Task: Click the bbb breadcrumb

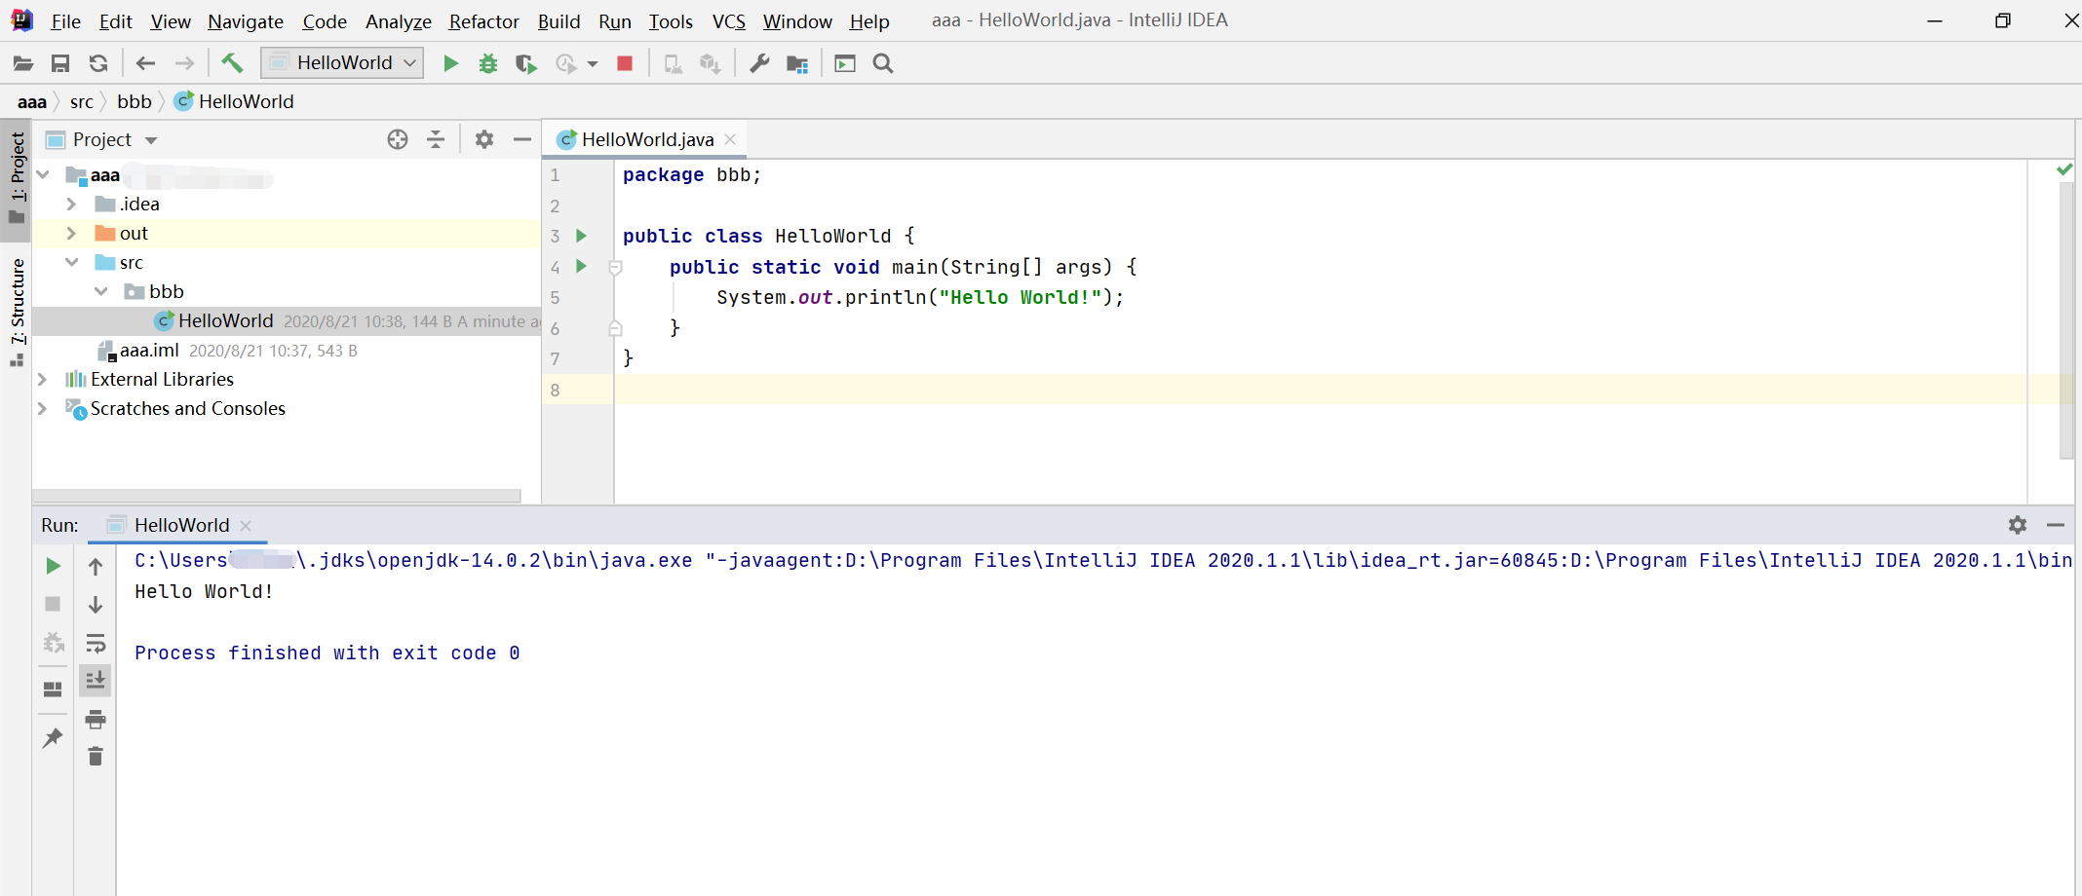Action: 135,101
